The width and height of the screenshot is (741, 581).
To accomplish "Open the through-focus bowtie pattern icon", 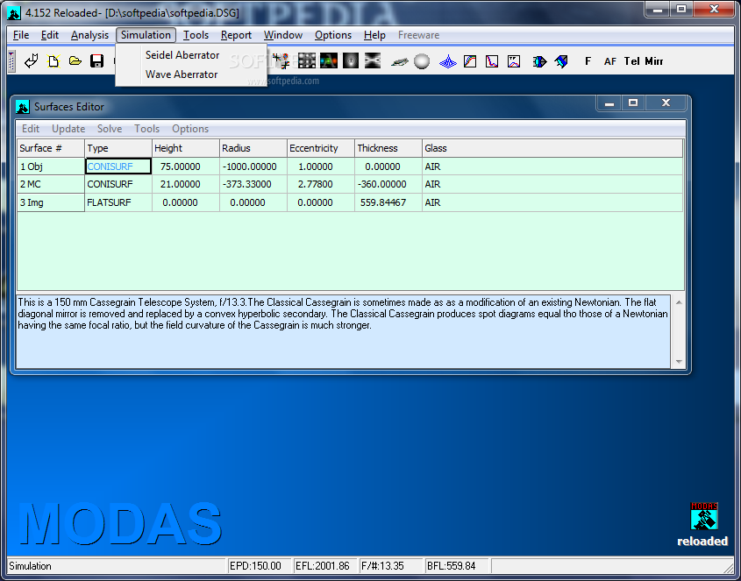I will [373, 60].
